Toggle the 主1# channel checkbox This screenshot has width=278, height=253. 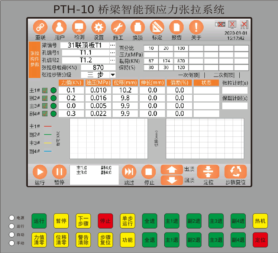(45, 90)
